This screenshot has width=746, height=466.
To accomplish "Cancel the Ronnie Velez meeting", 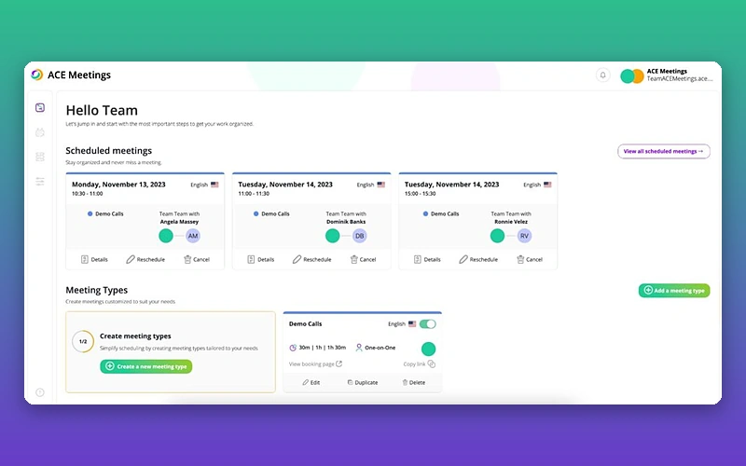I will (530, 260).
